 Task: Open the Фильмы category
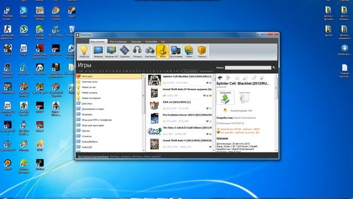coord(98,51)
